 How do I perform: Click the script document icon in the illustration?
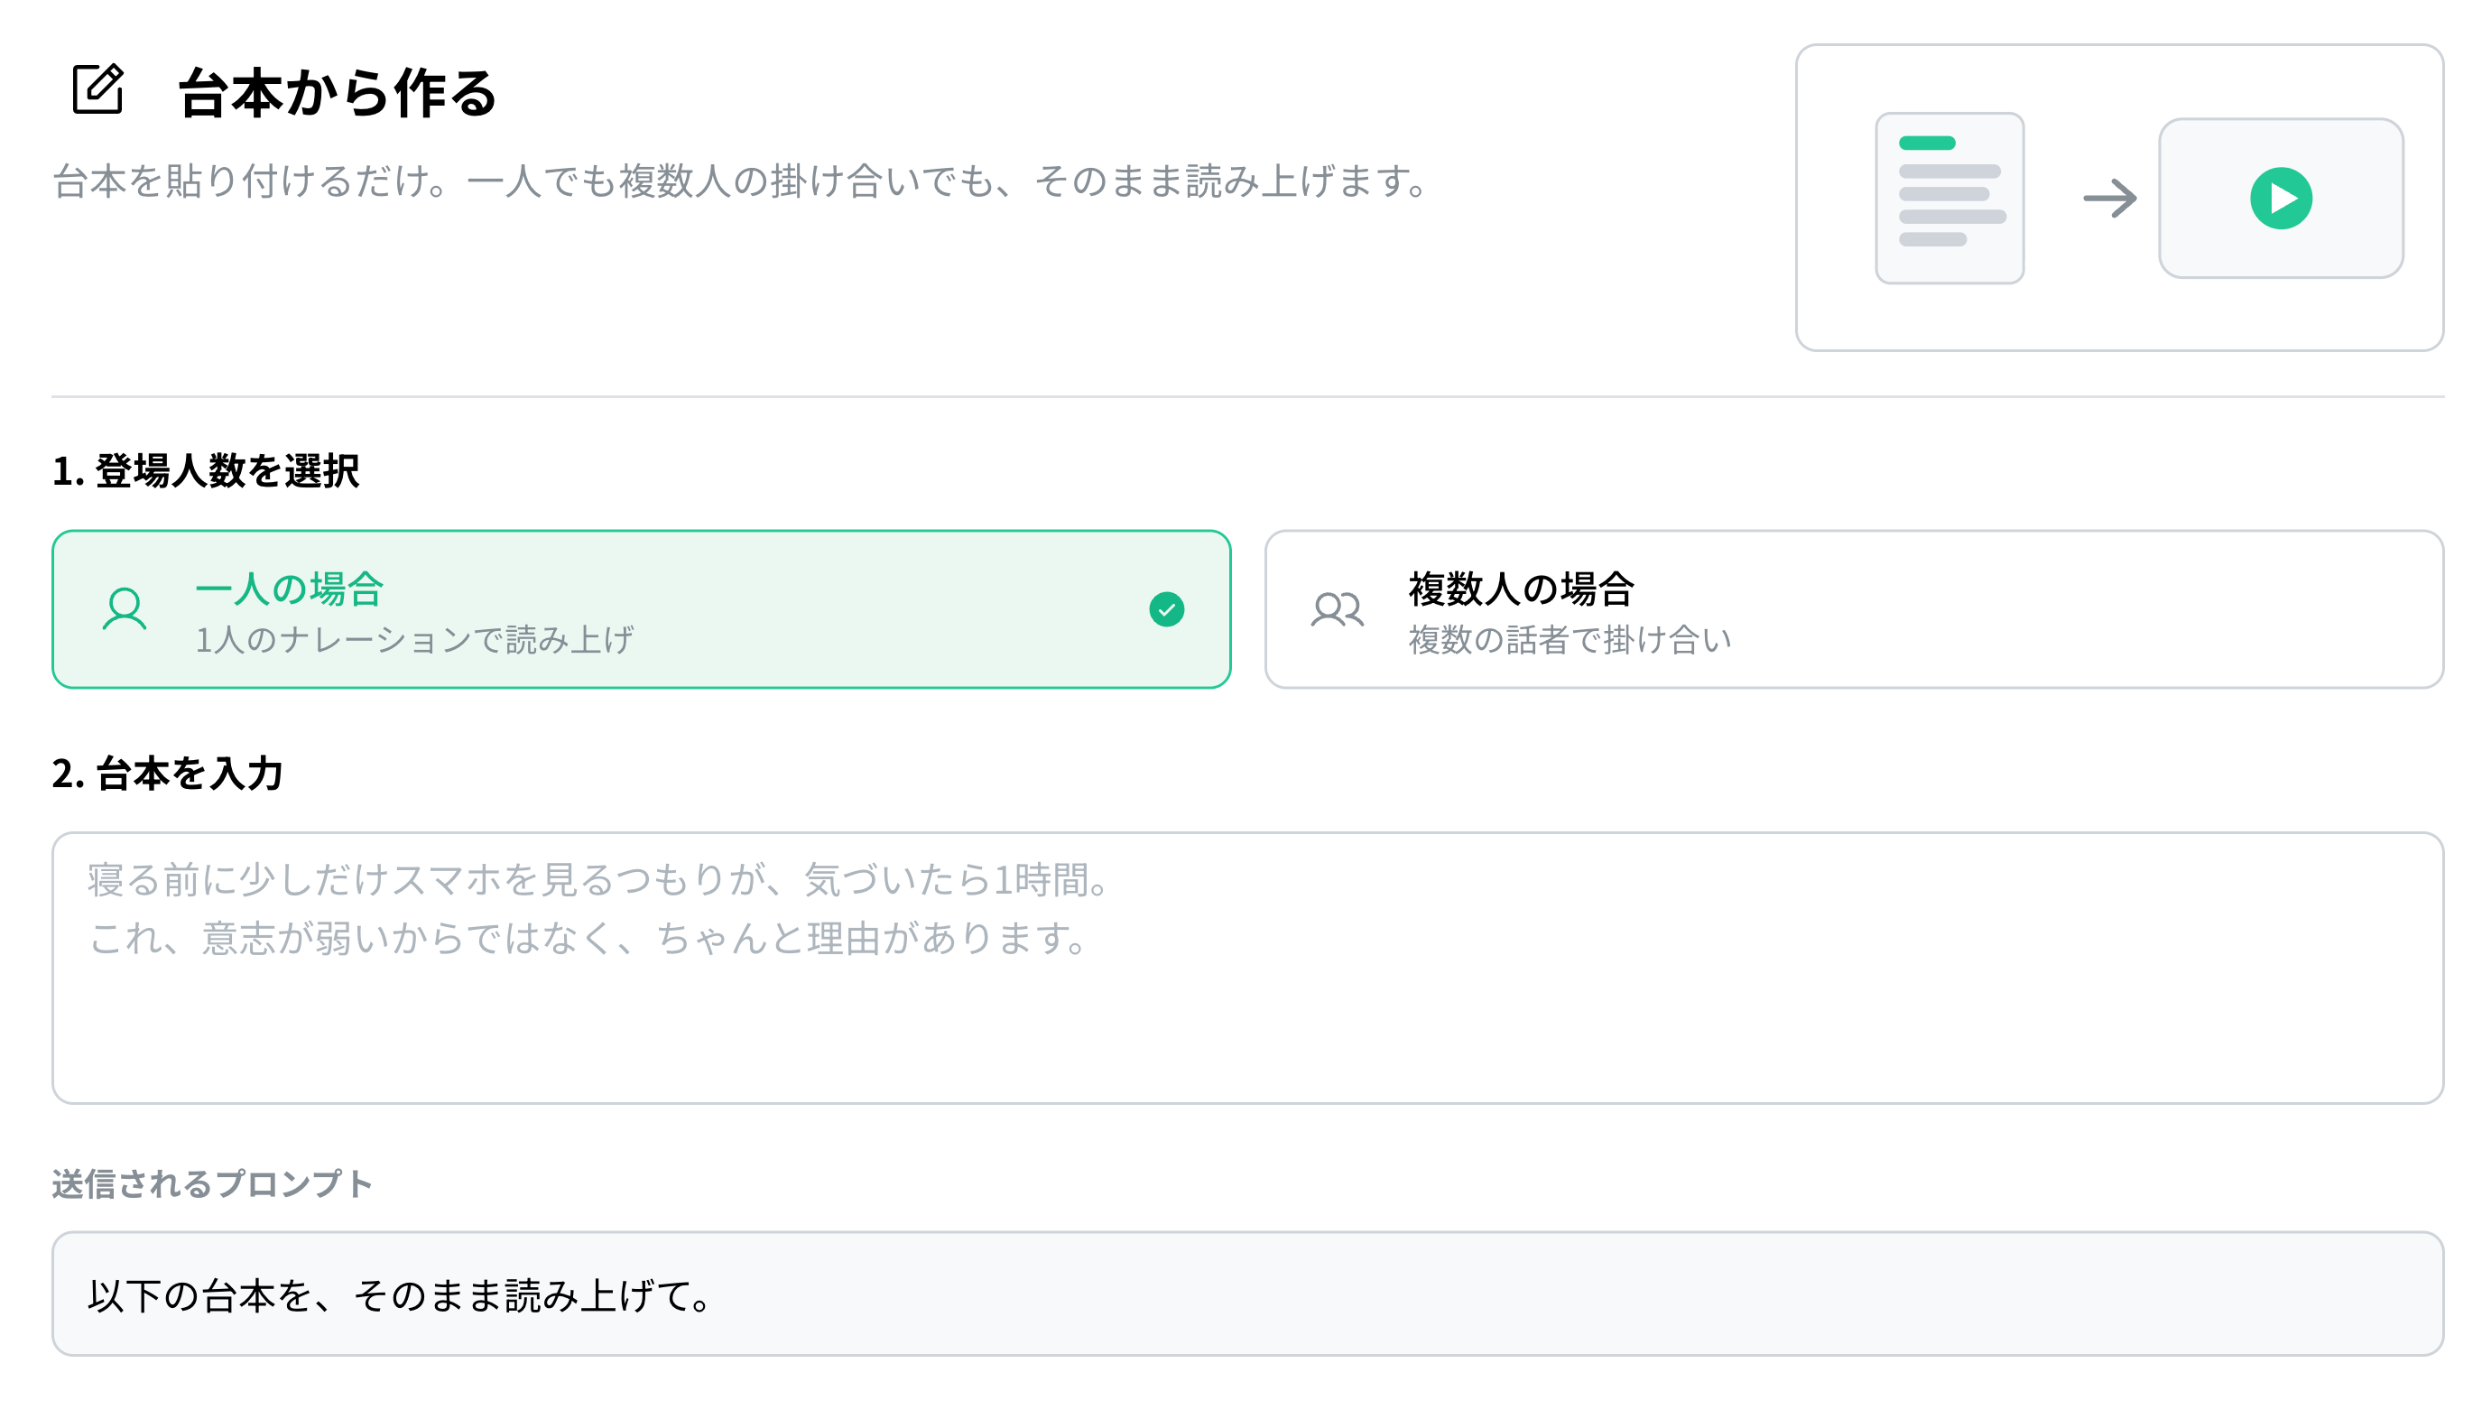(x=1949, y=198)
